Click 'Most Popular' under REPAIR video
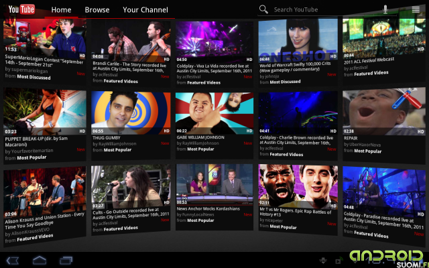Viewport: 429px width, 268px height. (x=368, y=151)
